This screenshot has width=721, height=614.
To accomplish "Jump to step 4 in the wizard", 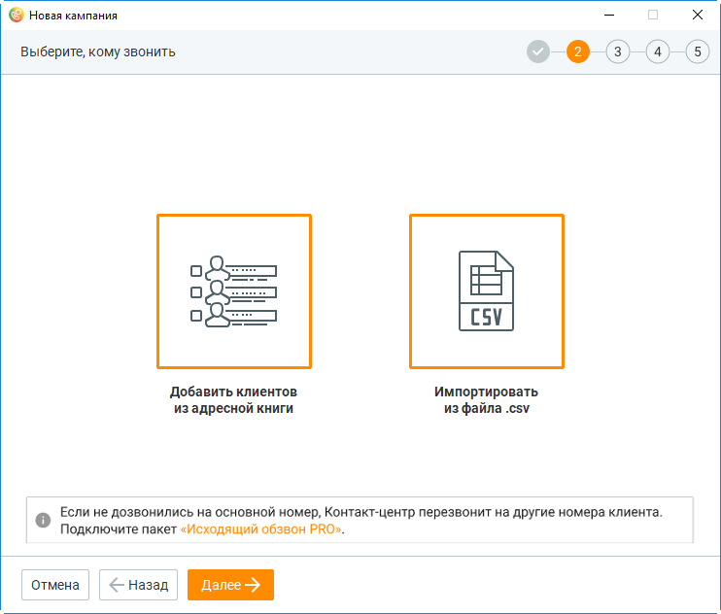I will point(658,51).
